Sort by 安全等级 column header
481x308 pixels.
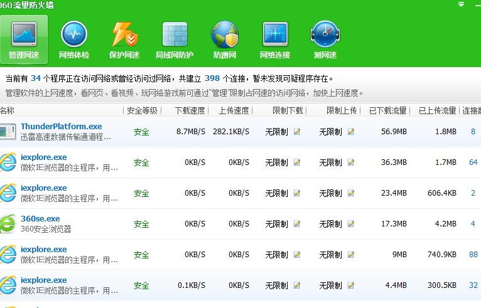click(143, 110)
